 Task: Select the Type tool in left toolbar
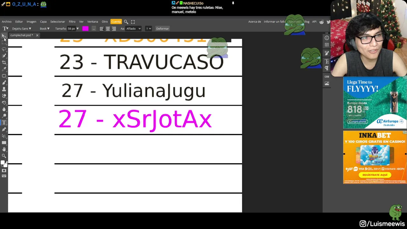click(x=4, y=123)
